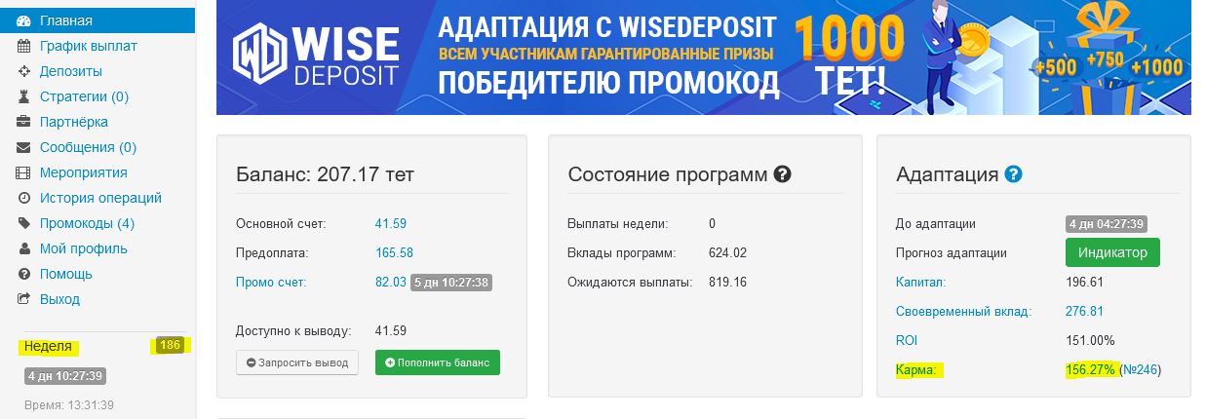Follow the №246 karma rank link

coord(1141,370)
